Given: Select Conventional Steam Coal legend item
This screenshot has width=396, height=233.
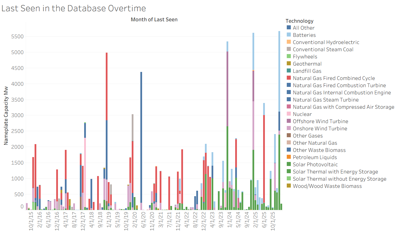Looking at the screenshot, I should click(323, 49).
